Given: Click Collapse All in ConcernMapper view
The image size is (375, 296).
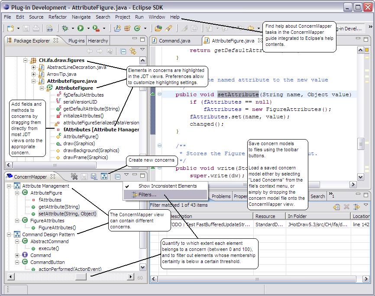Looking at the screenshot, I should [x=117, y=177].
